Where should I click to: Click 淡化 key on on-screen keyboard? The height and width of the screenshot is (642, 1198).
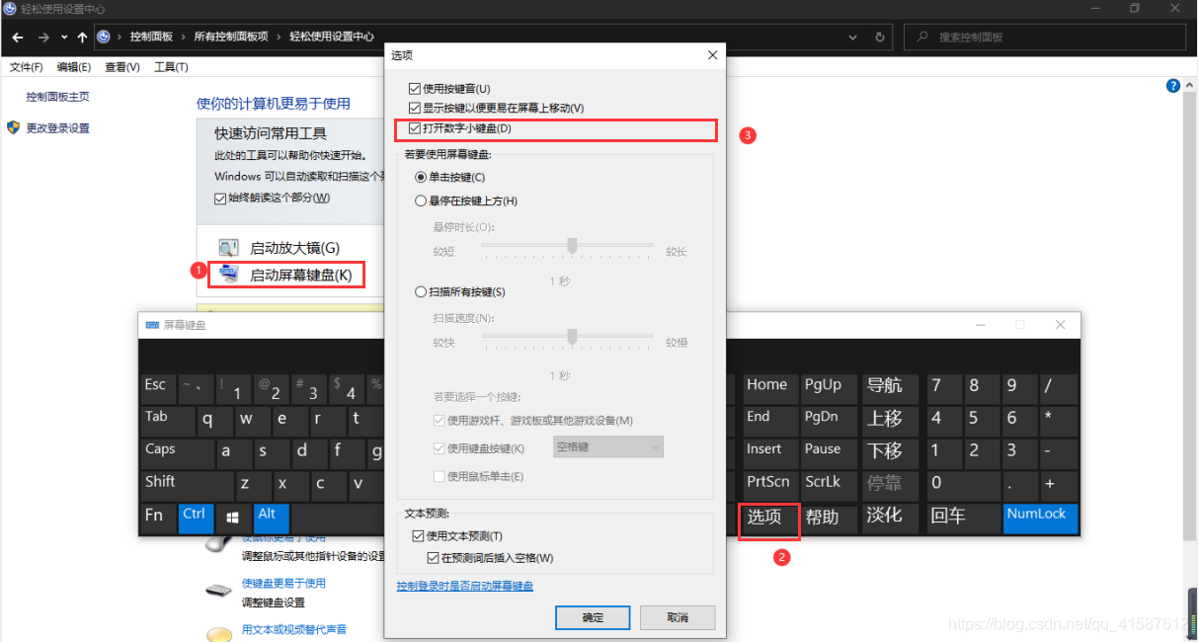coord(889,519)
